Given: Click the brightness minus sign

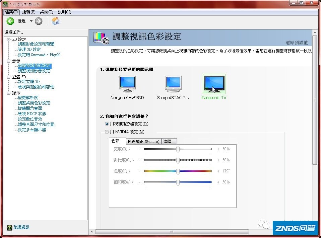Looking at the screenshot, I should [x=139, y=149].
